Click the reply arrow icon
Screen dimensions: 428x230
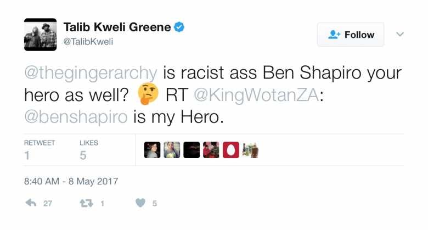[31, 203]
